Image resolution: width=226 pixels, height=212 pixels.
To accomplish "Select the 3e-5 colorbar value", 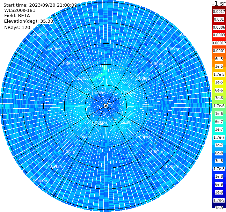I will coord(219,67).
